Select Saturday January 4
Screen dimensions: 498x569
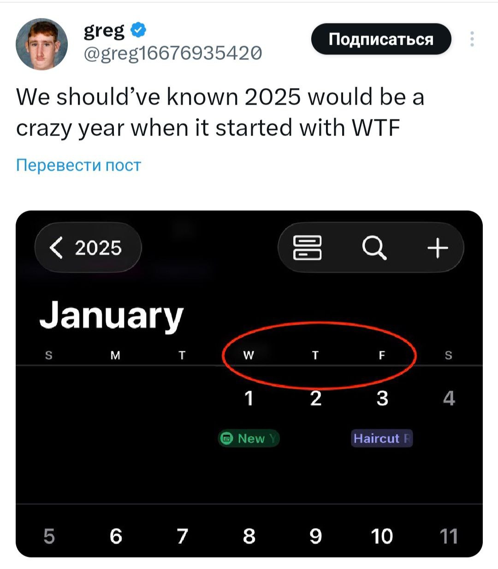point(449,398)
